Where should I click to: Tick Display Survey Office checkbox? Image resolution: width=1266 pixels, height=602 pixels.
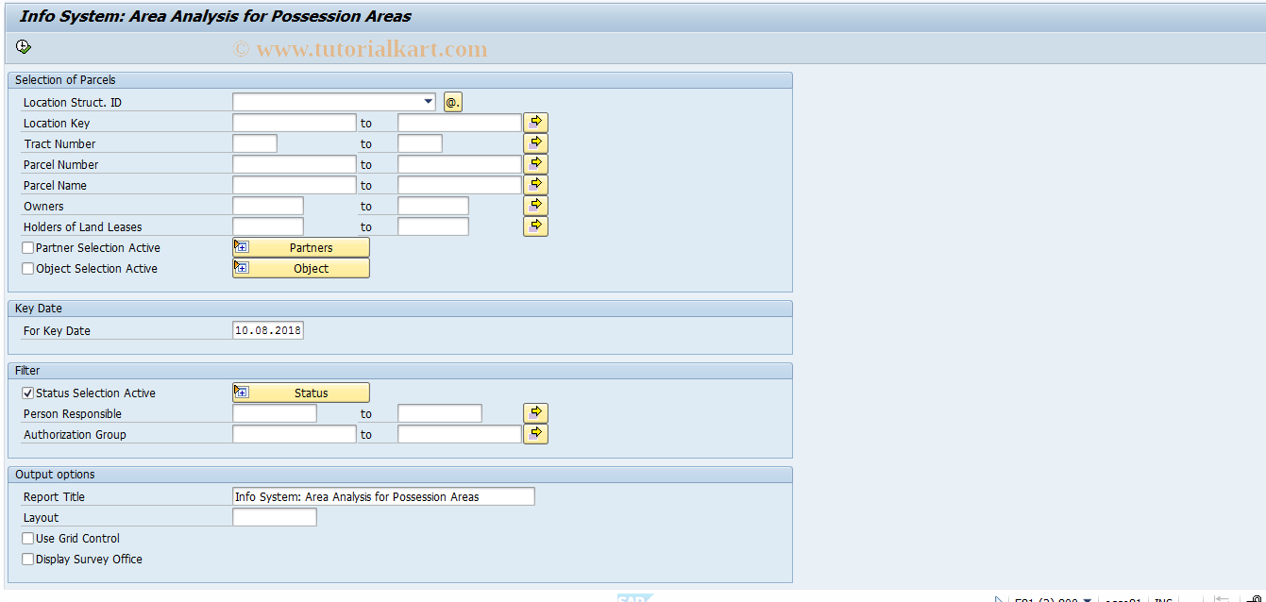click(28, 560)
